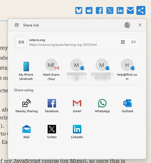The width and height of the screenshot is (151, 163).
Task: Share with help@flickr.com contact
Action: pos(127,70)
